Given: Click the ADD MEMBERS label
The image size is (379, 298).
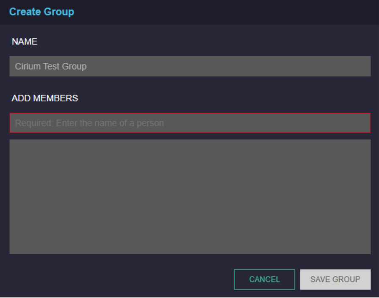Looking at the screenshot, I should pos(45,98).
